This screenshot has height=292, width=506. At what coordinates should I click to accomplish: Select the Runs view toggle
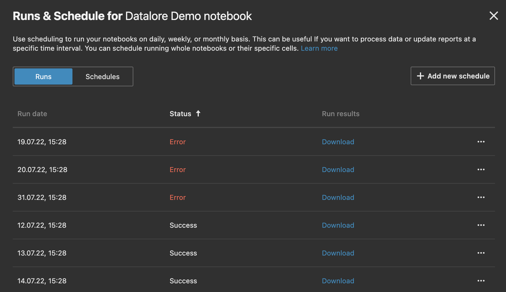point(43,76)
